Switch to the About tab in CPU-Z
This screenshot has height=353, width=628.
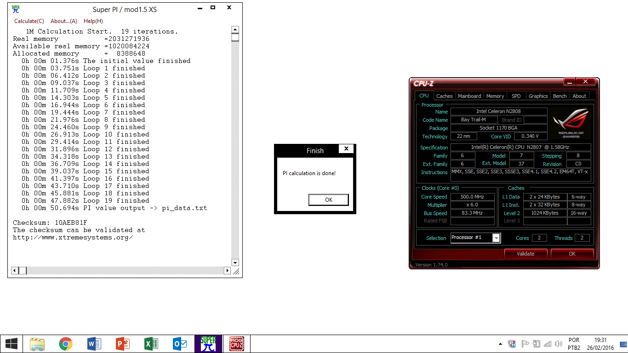pos(579,96)
